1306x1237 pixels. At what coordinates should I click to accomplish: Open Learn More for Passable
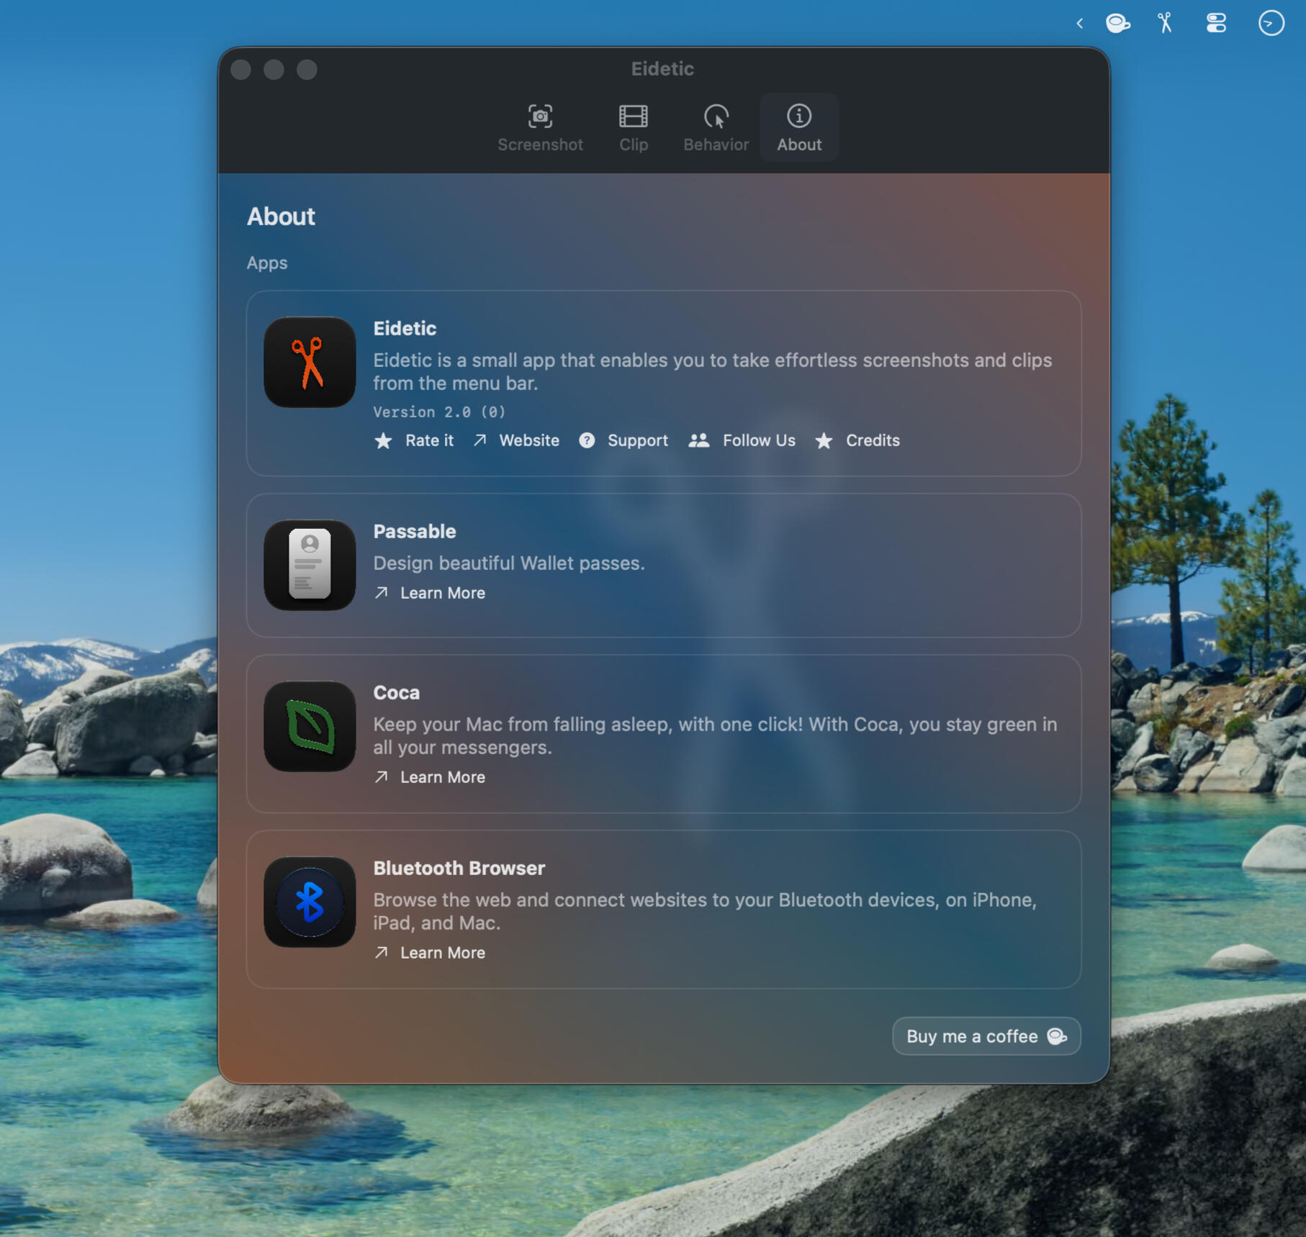[x=430, y=593]
